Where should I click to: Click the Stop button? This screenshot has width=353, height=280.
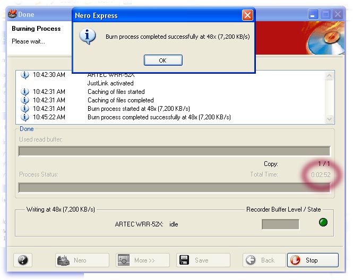[x=313, y=260]
